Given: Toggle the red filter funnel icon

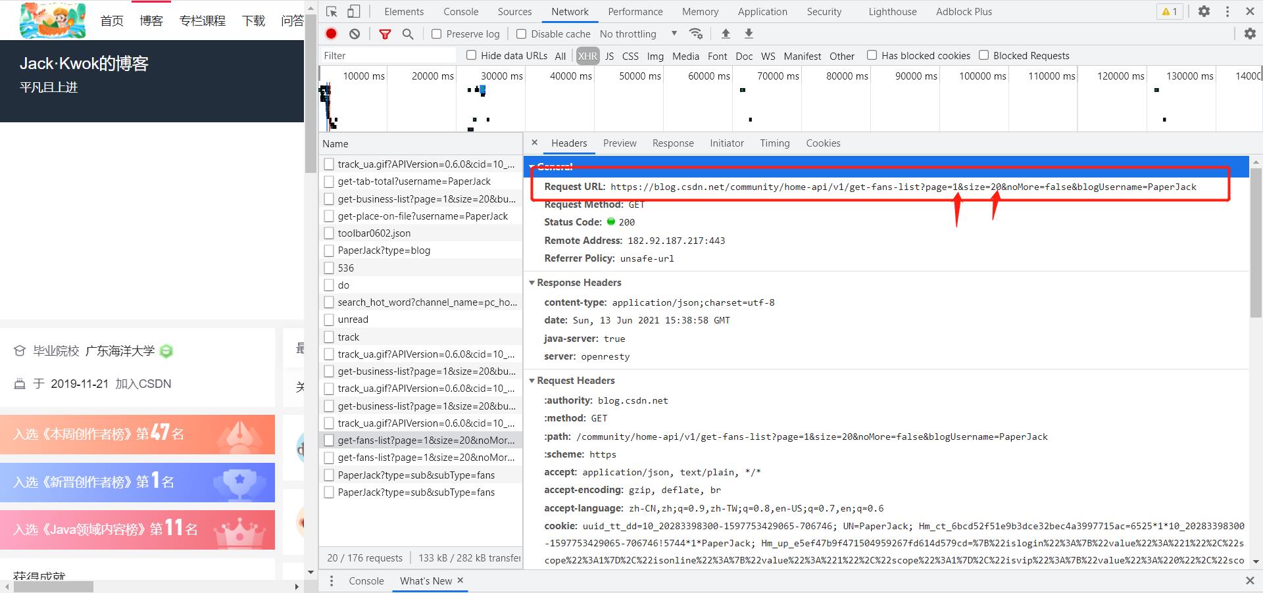Looking at the screenshot, I should click(x=385, y=34).
